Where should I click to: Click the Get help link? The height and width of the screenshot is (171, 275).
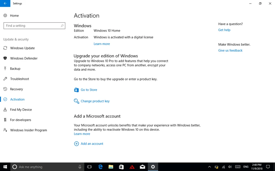coord(224,30)
